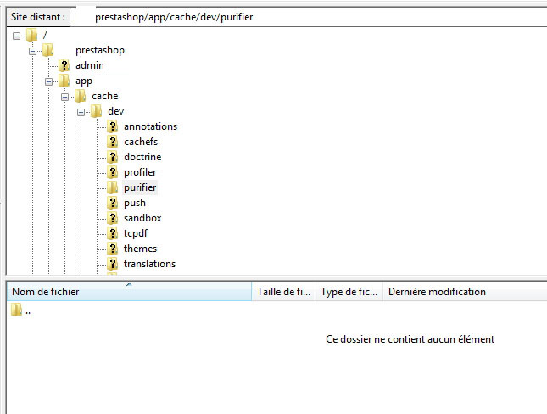Screen dimensions: 547x414
Task: Click the doctrine question-mark folder icon
Action: (x=112, y=157)
